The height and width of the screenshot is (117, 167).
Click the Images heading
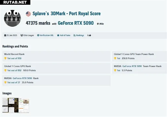coord(7,93)
